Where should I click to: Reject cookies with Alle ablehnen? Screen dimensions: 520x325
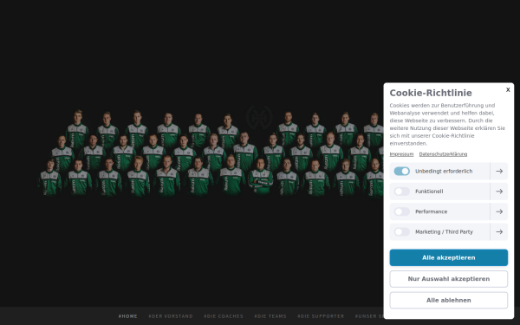(x=448, y=300)
